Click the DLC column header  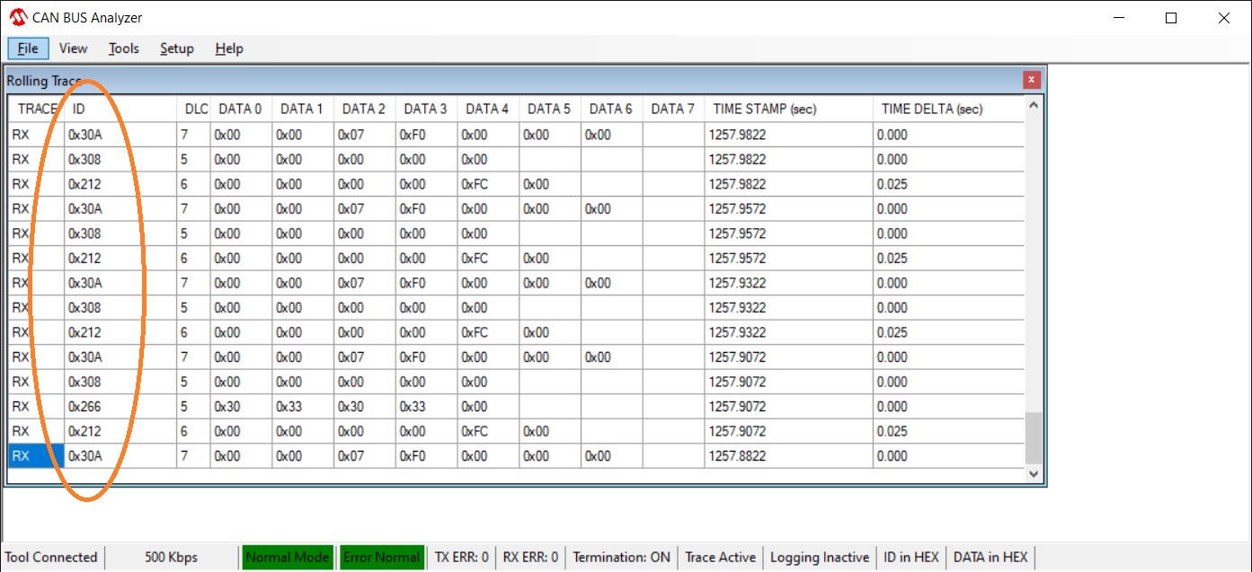click(x=195, y=109)
